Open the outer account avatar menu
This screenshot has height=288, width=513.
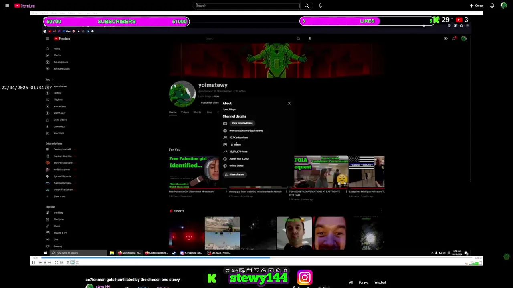pos(504,6)
